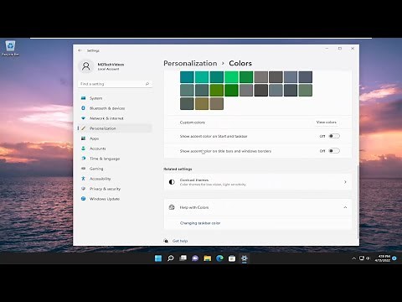Open Contrast themes chevron arrow
The image size is (402, 302).
(345, 182)
